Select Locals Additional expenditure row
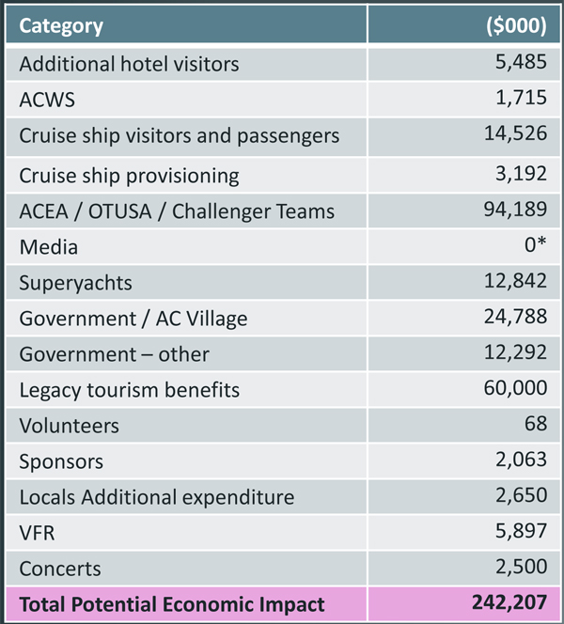Screen dimensions: 564x624 coord(156,497)
